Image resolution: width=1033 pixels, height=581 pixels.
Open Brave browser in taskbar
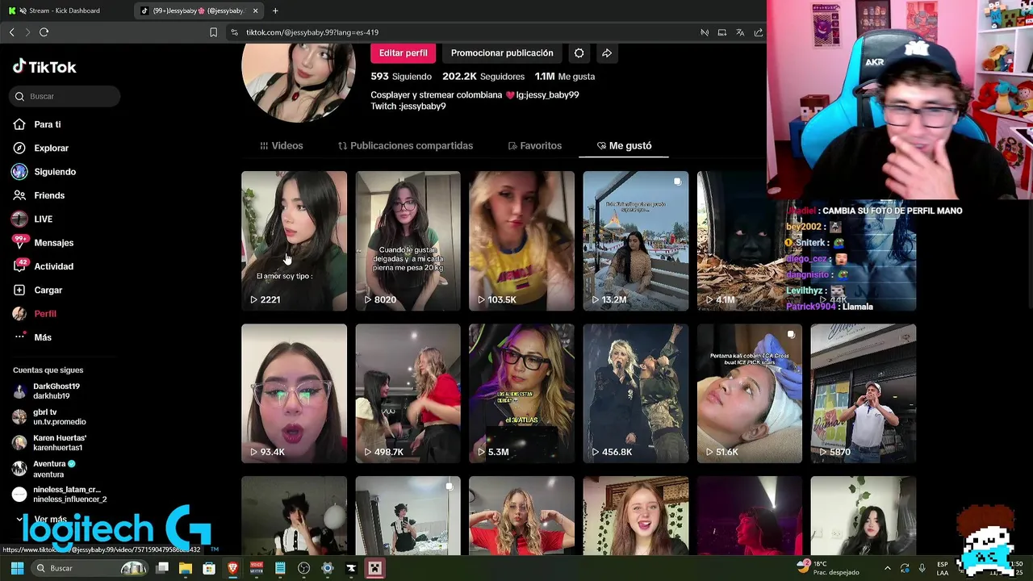pyautogui.click(x=232, y=568)
